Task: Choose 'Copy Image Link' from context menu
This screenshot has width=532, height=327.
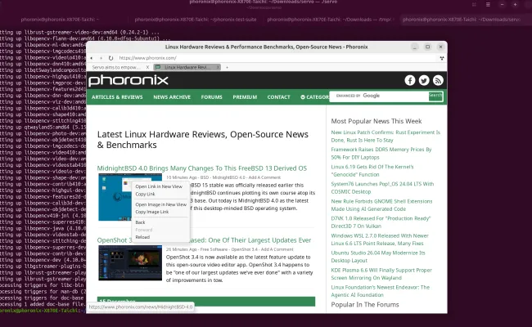Action: (x=151, y=212)
